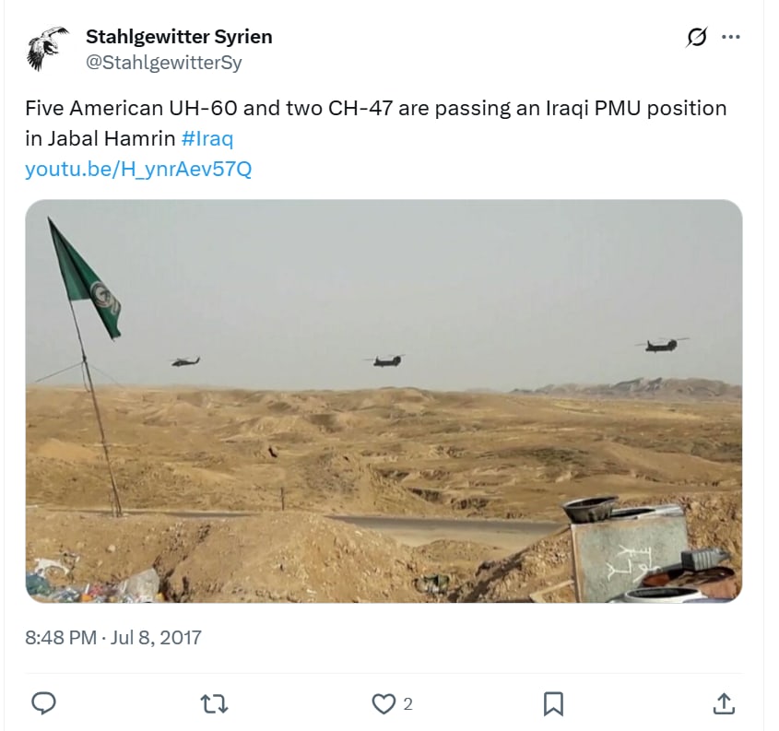Open the #Iraq hashtag
This screenshot has height=731, width=779.
(x=207, y=139)
